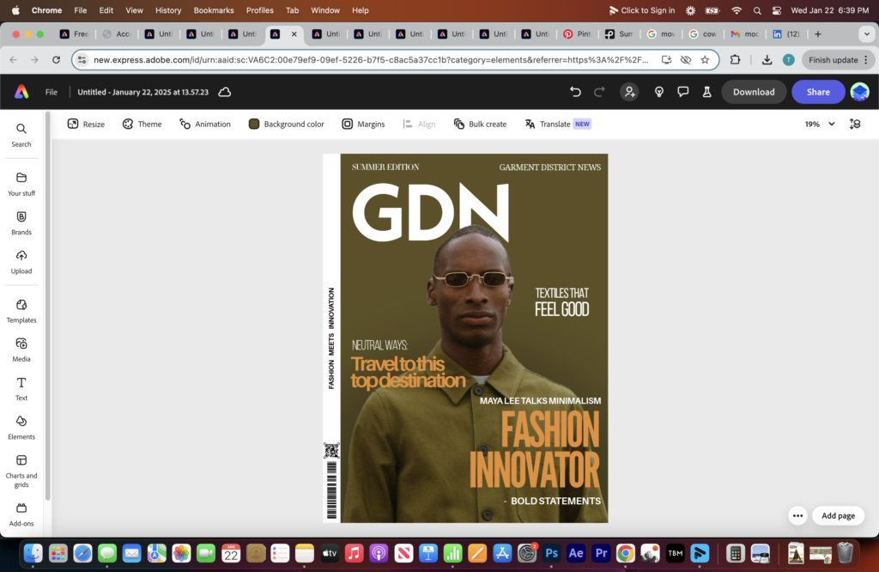Open the Templates panel in sidebar
879x572 pixels.
tap(21, 310)
